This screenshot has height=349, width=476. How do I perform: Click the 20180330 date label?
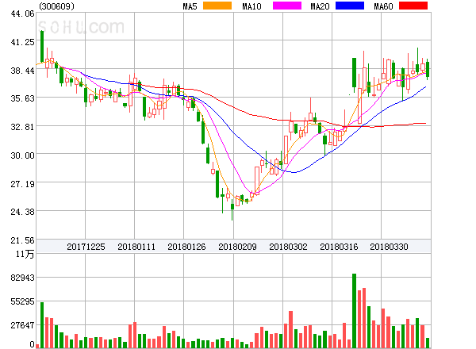389,247
